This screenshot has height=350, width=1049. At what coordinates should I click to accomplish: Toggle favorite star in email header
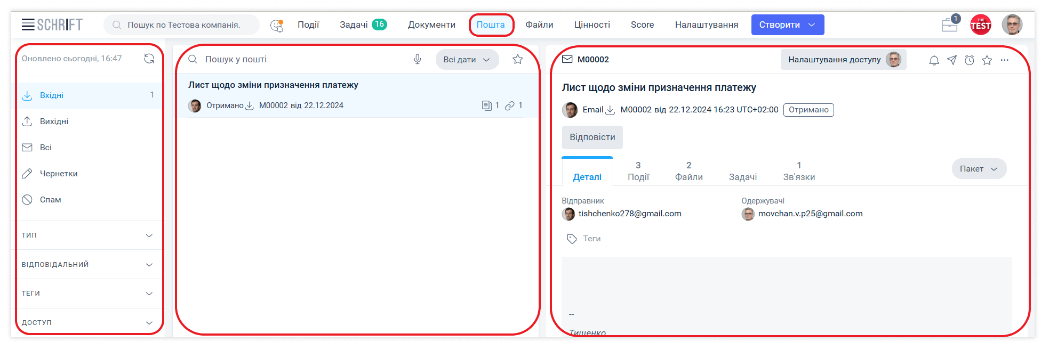pos(987,60)
